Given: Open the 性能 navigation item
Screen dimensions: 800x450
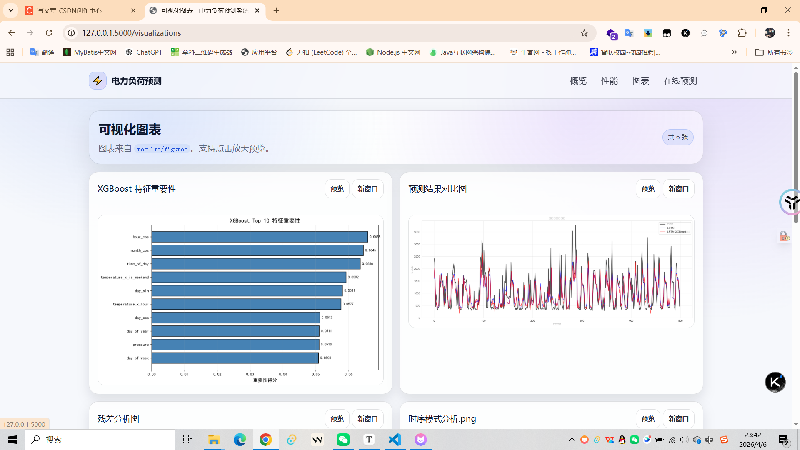Looking at the screenshot, I should coord(609,81).
